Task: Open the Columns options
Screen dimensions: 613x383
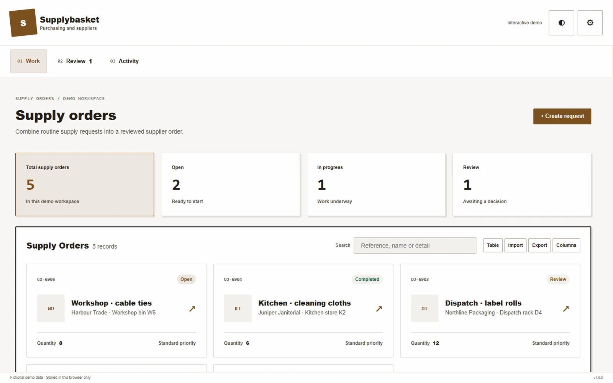Action: [x=566, y=246]
